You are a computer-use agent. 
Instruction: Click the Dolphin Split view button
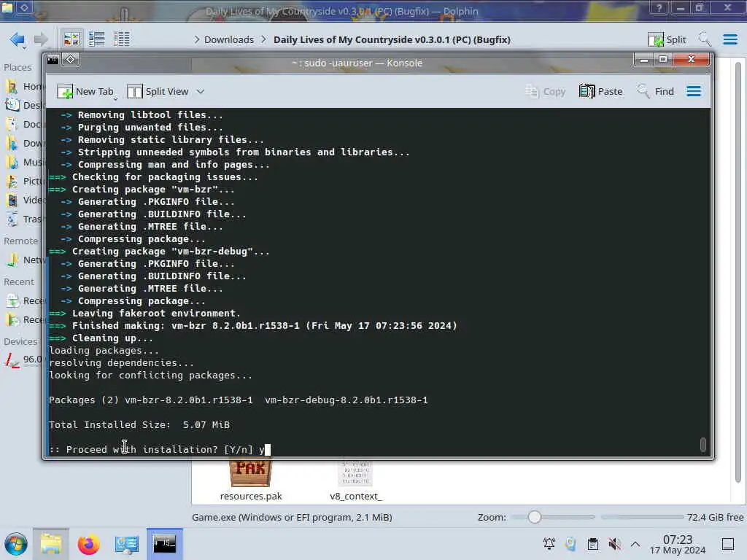pyautogui.click(x=667, y=39)
